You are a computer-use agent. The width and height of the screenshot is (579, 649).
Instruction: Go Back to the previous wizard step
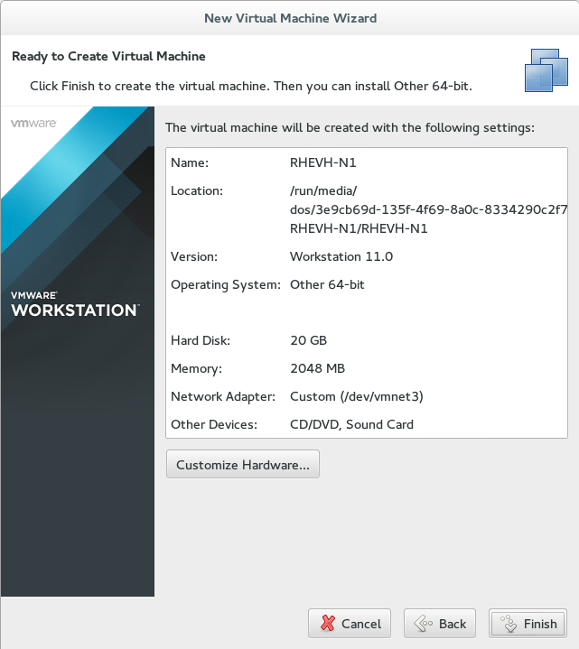pos(439,624)
